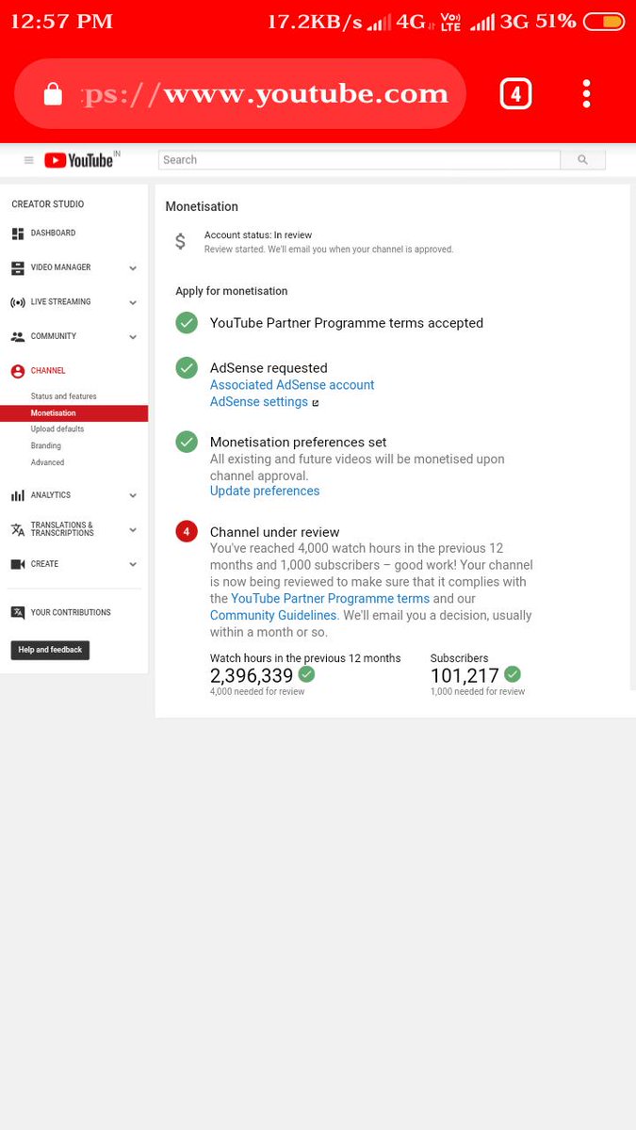Viewport: 636px width, 1130px height.
Task: Select Status and features under Channel
Action: point(63,396)
